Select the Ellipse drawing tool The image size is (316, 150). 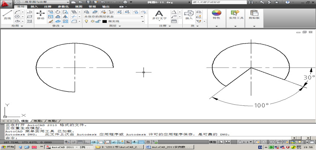pyautogui.click(x=17, y=21)
